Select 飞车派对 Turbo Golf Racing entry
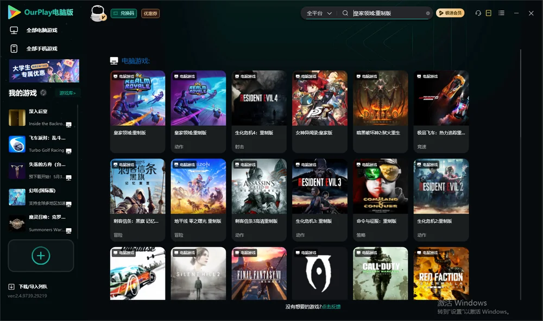The height and width of the screenshot is (321, 543). point(41,144)
